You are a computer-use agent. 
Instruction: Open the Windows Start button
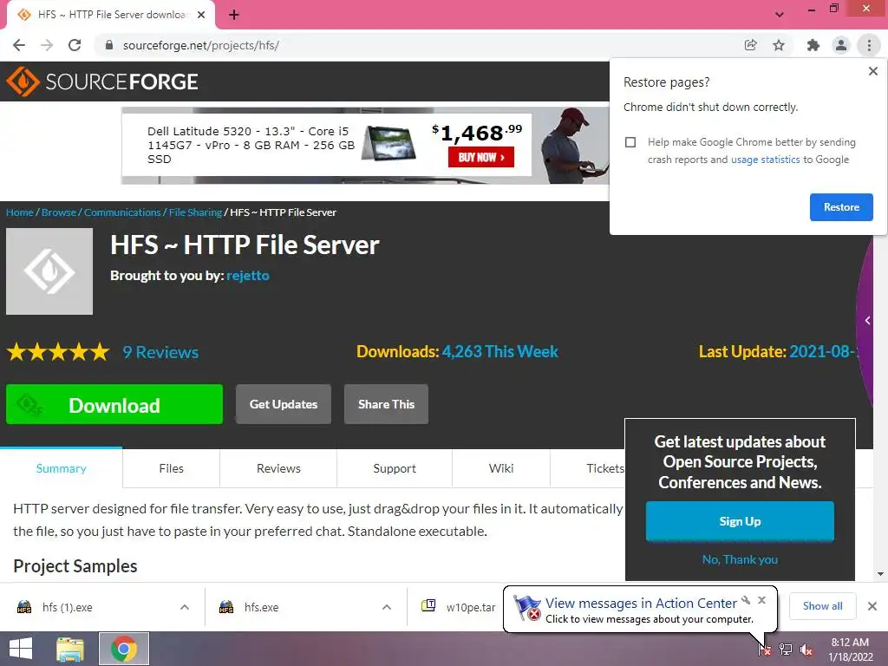(x=21, y=649)
